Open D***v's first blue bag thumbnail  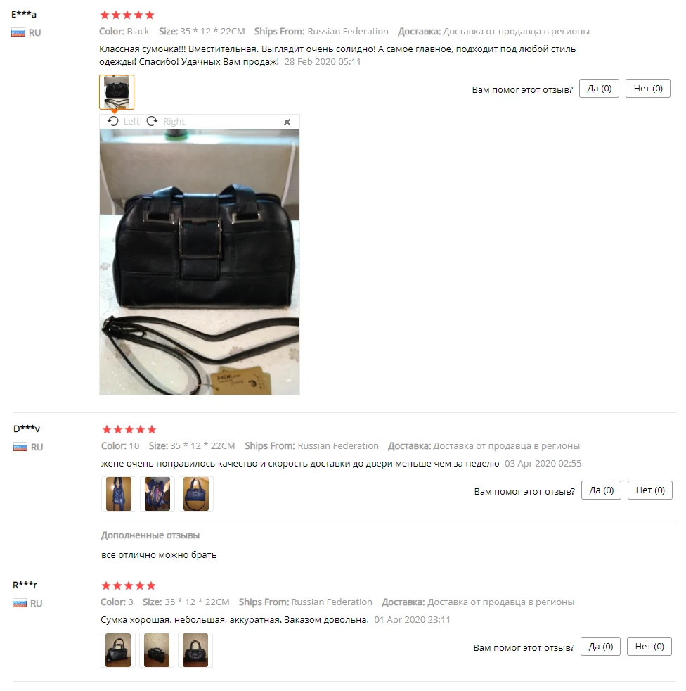pyautogui.click(x=119, y=494)
